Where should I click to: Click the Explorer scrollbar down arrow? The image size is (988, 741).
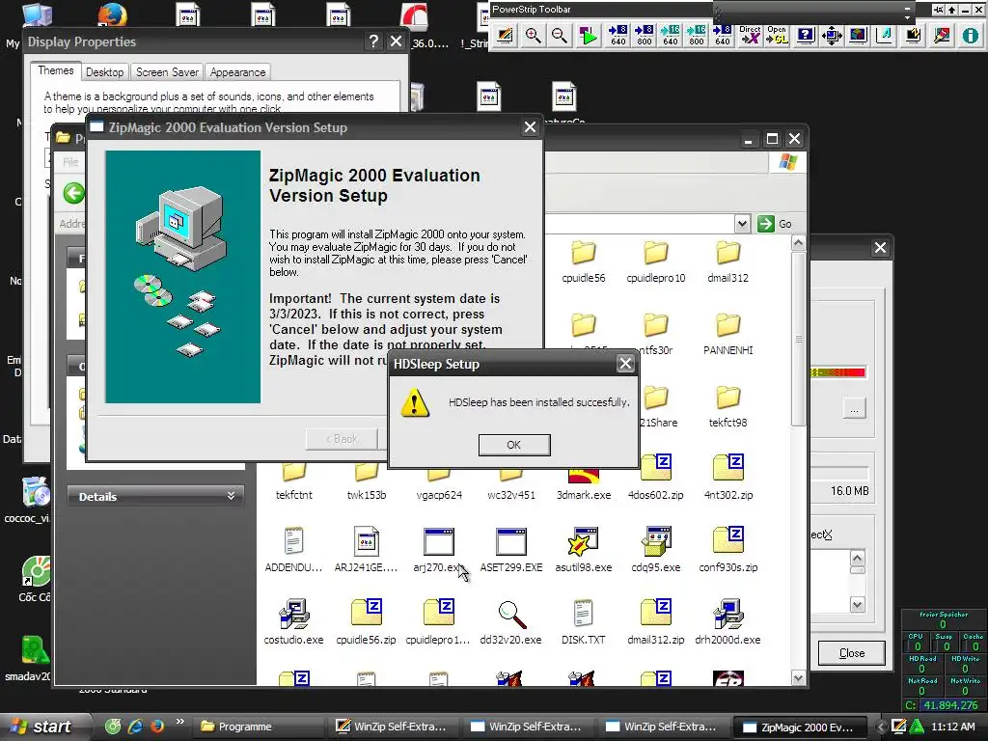pyautogui.click(x=798, y=678)
